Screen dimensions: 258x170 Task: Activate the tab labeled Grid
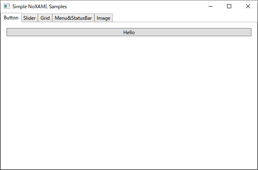point(45,18)
